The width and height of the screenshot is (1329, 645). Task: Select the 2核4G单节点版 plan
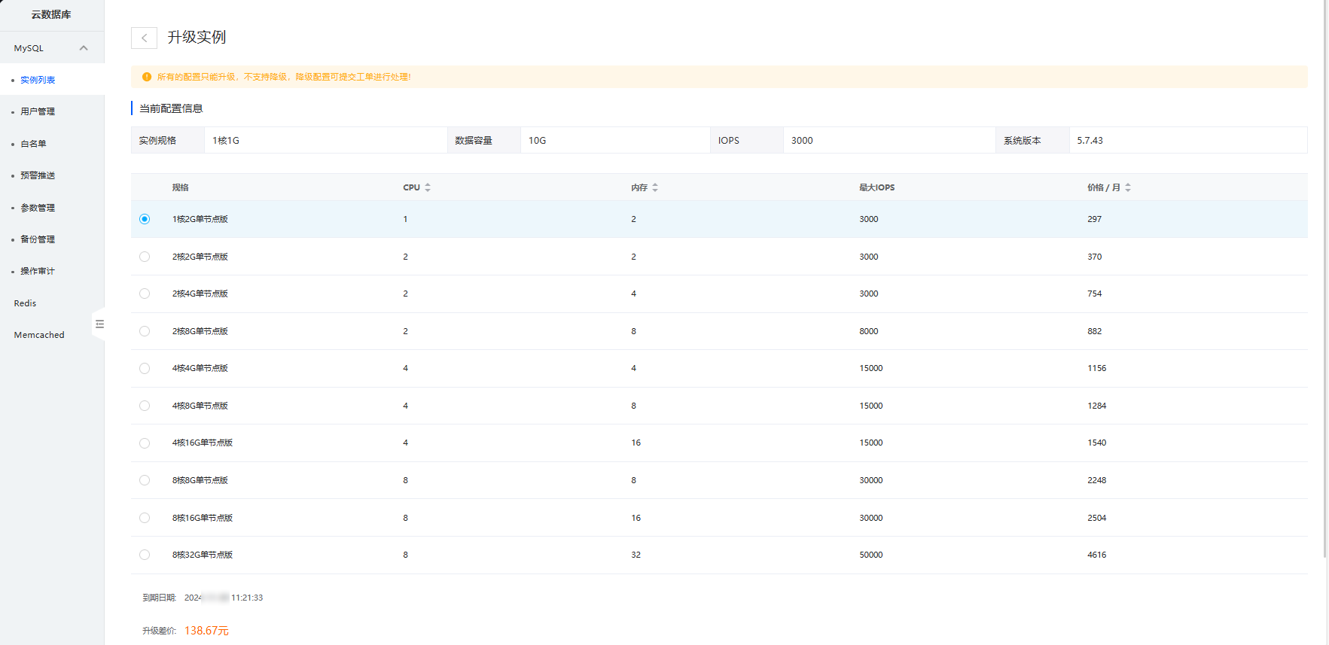point(145,294)
